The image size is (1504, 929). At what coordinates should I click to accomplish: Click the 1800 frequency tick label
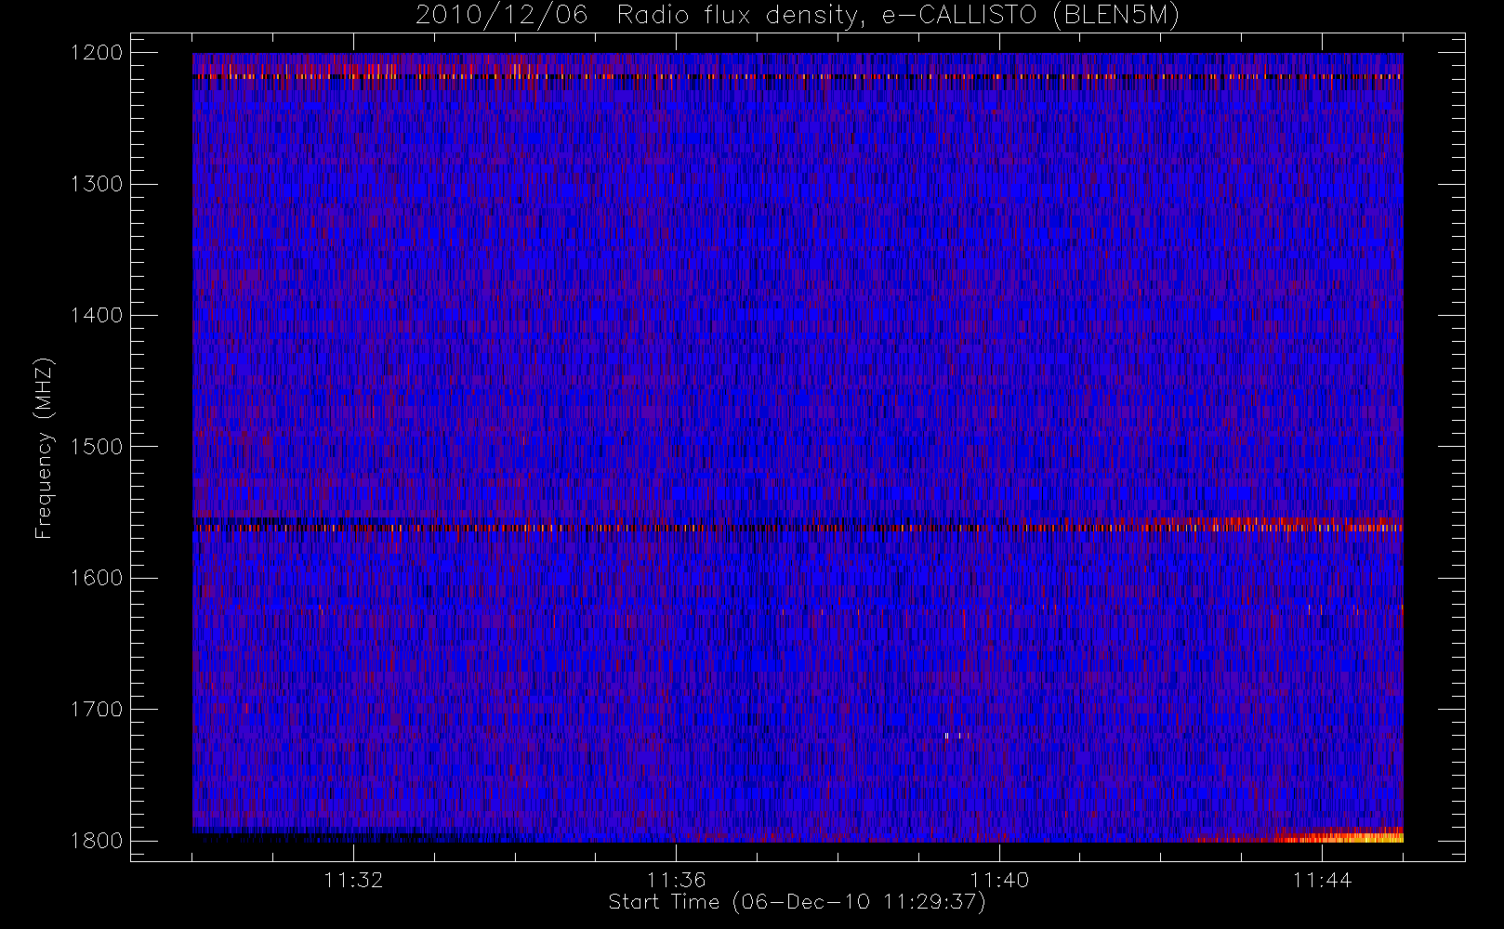pos(98,841)
